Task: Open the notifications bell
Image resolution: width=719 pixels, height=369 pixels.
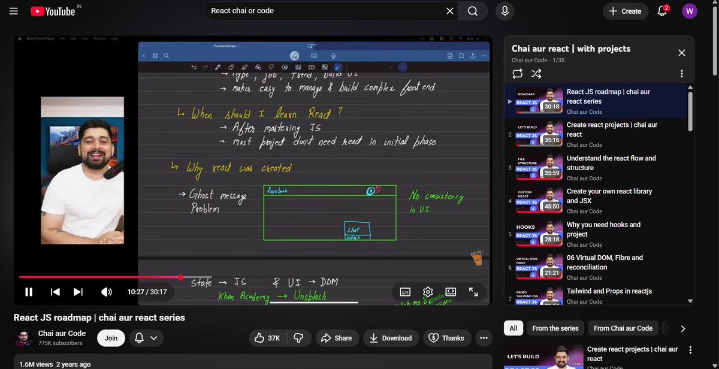Action: click(663, 11)
